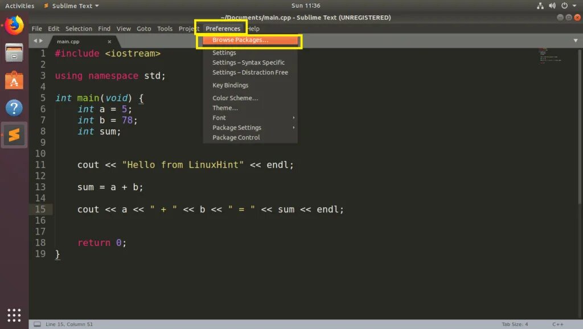Viewport: 583px width, 329px height.
Task: Change the C++ syntax selector
Action: (557, 324)
